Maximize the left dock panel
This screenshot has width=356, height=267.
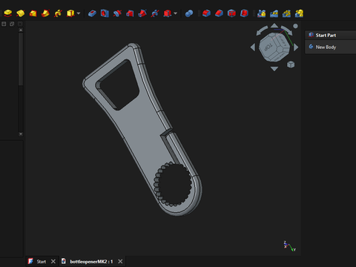click(4, 24)
